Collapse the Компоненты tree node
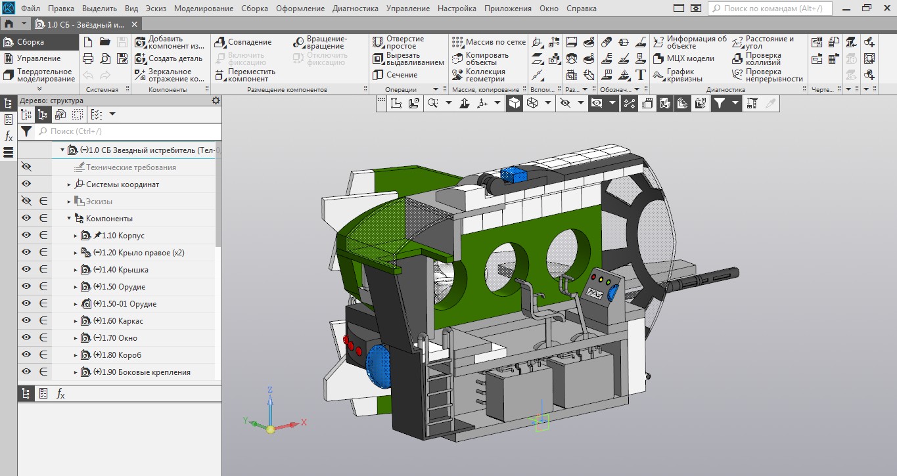 pos(68,219)
